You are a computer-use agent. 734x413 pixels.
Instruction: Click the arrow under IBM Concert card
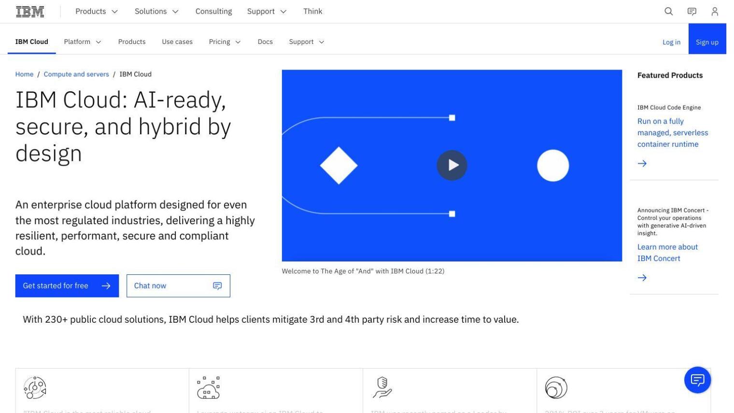(642, 278)
